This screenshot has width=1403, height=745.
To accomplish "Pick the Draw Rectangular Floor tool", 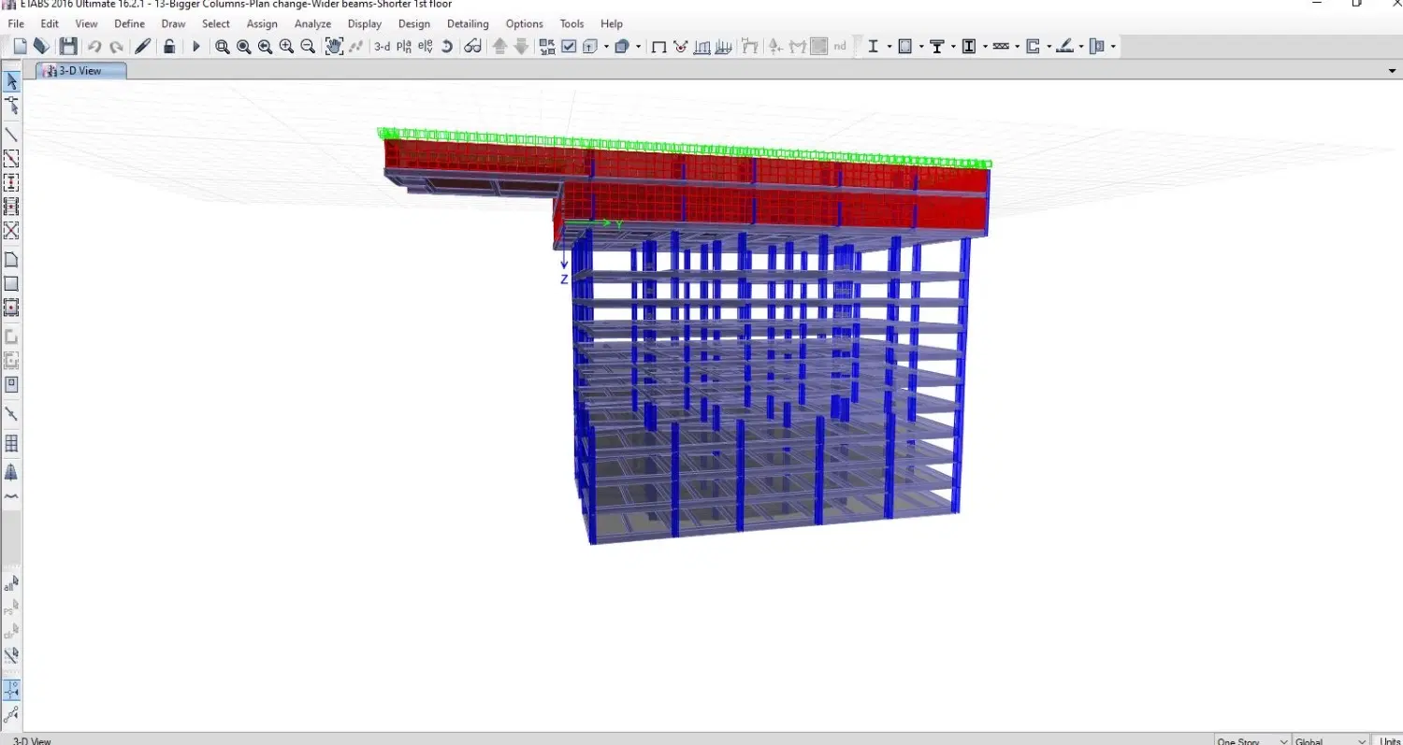I will 11,283.
